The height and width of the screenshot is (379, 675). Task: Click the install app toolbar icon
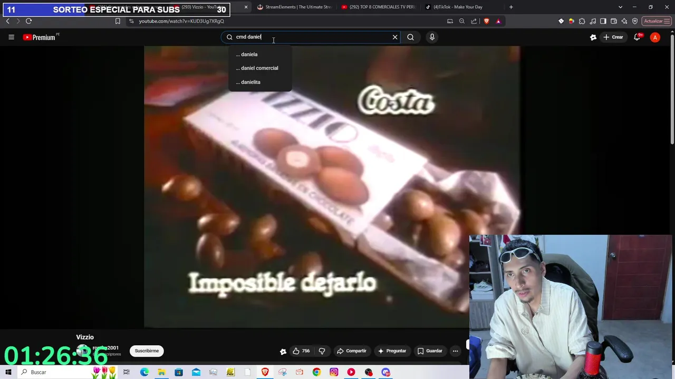coord(450,21)
